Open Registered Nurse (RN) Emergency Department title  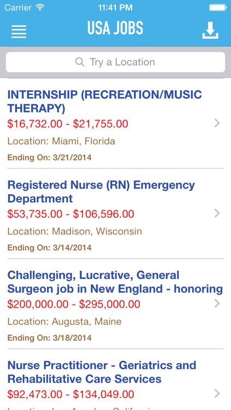tap(101, 192)
